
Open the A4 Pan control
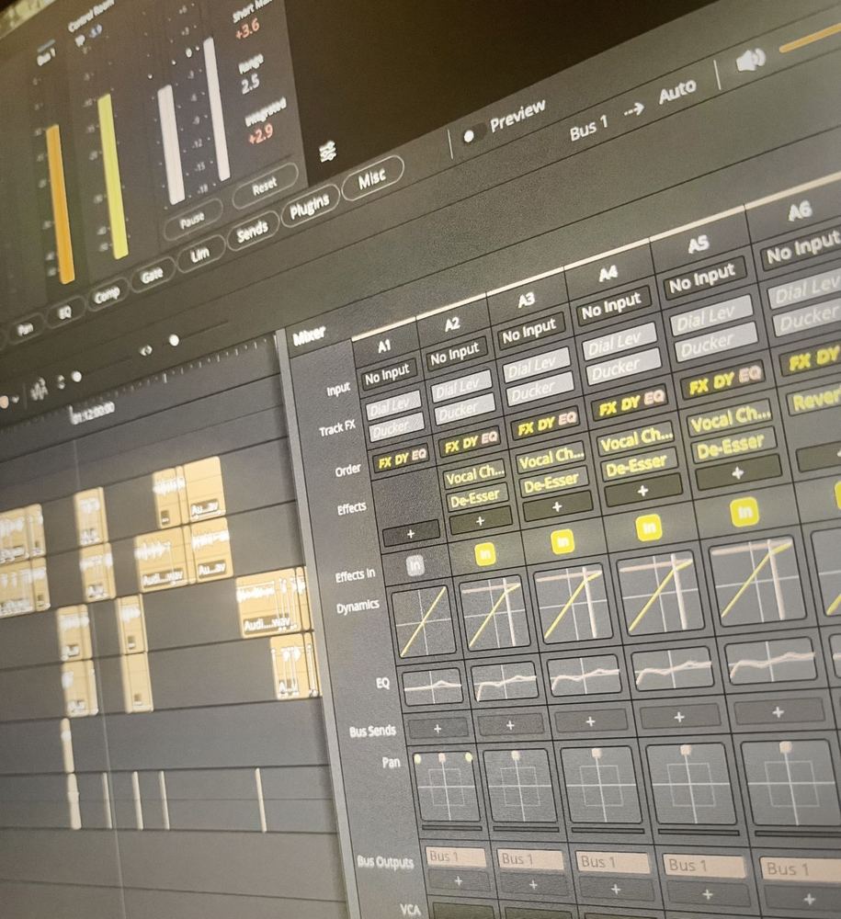coord(692,786)
